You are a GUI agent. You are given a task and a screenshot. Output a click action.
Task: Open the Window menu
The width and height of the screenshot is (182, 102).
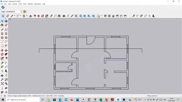pos(30,4)
